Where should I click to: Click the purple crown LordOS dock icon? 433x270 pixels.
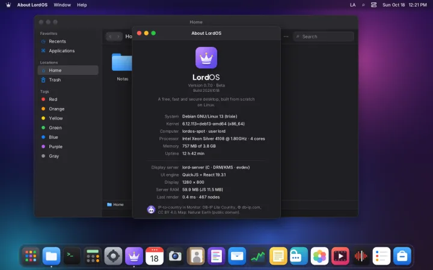[x=134, y=256]
